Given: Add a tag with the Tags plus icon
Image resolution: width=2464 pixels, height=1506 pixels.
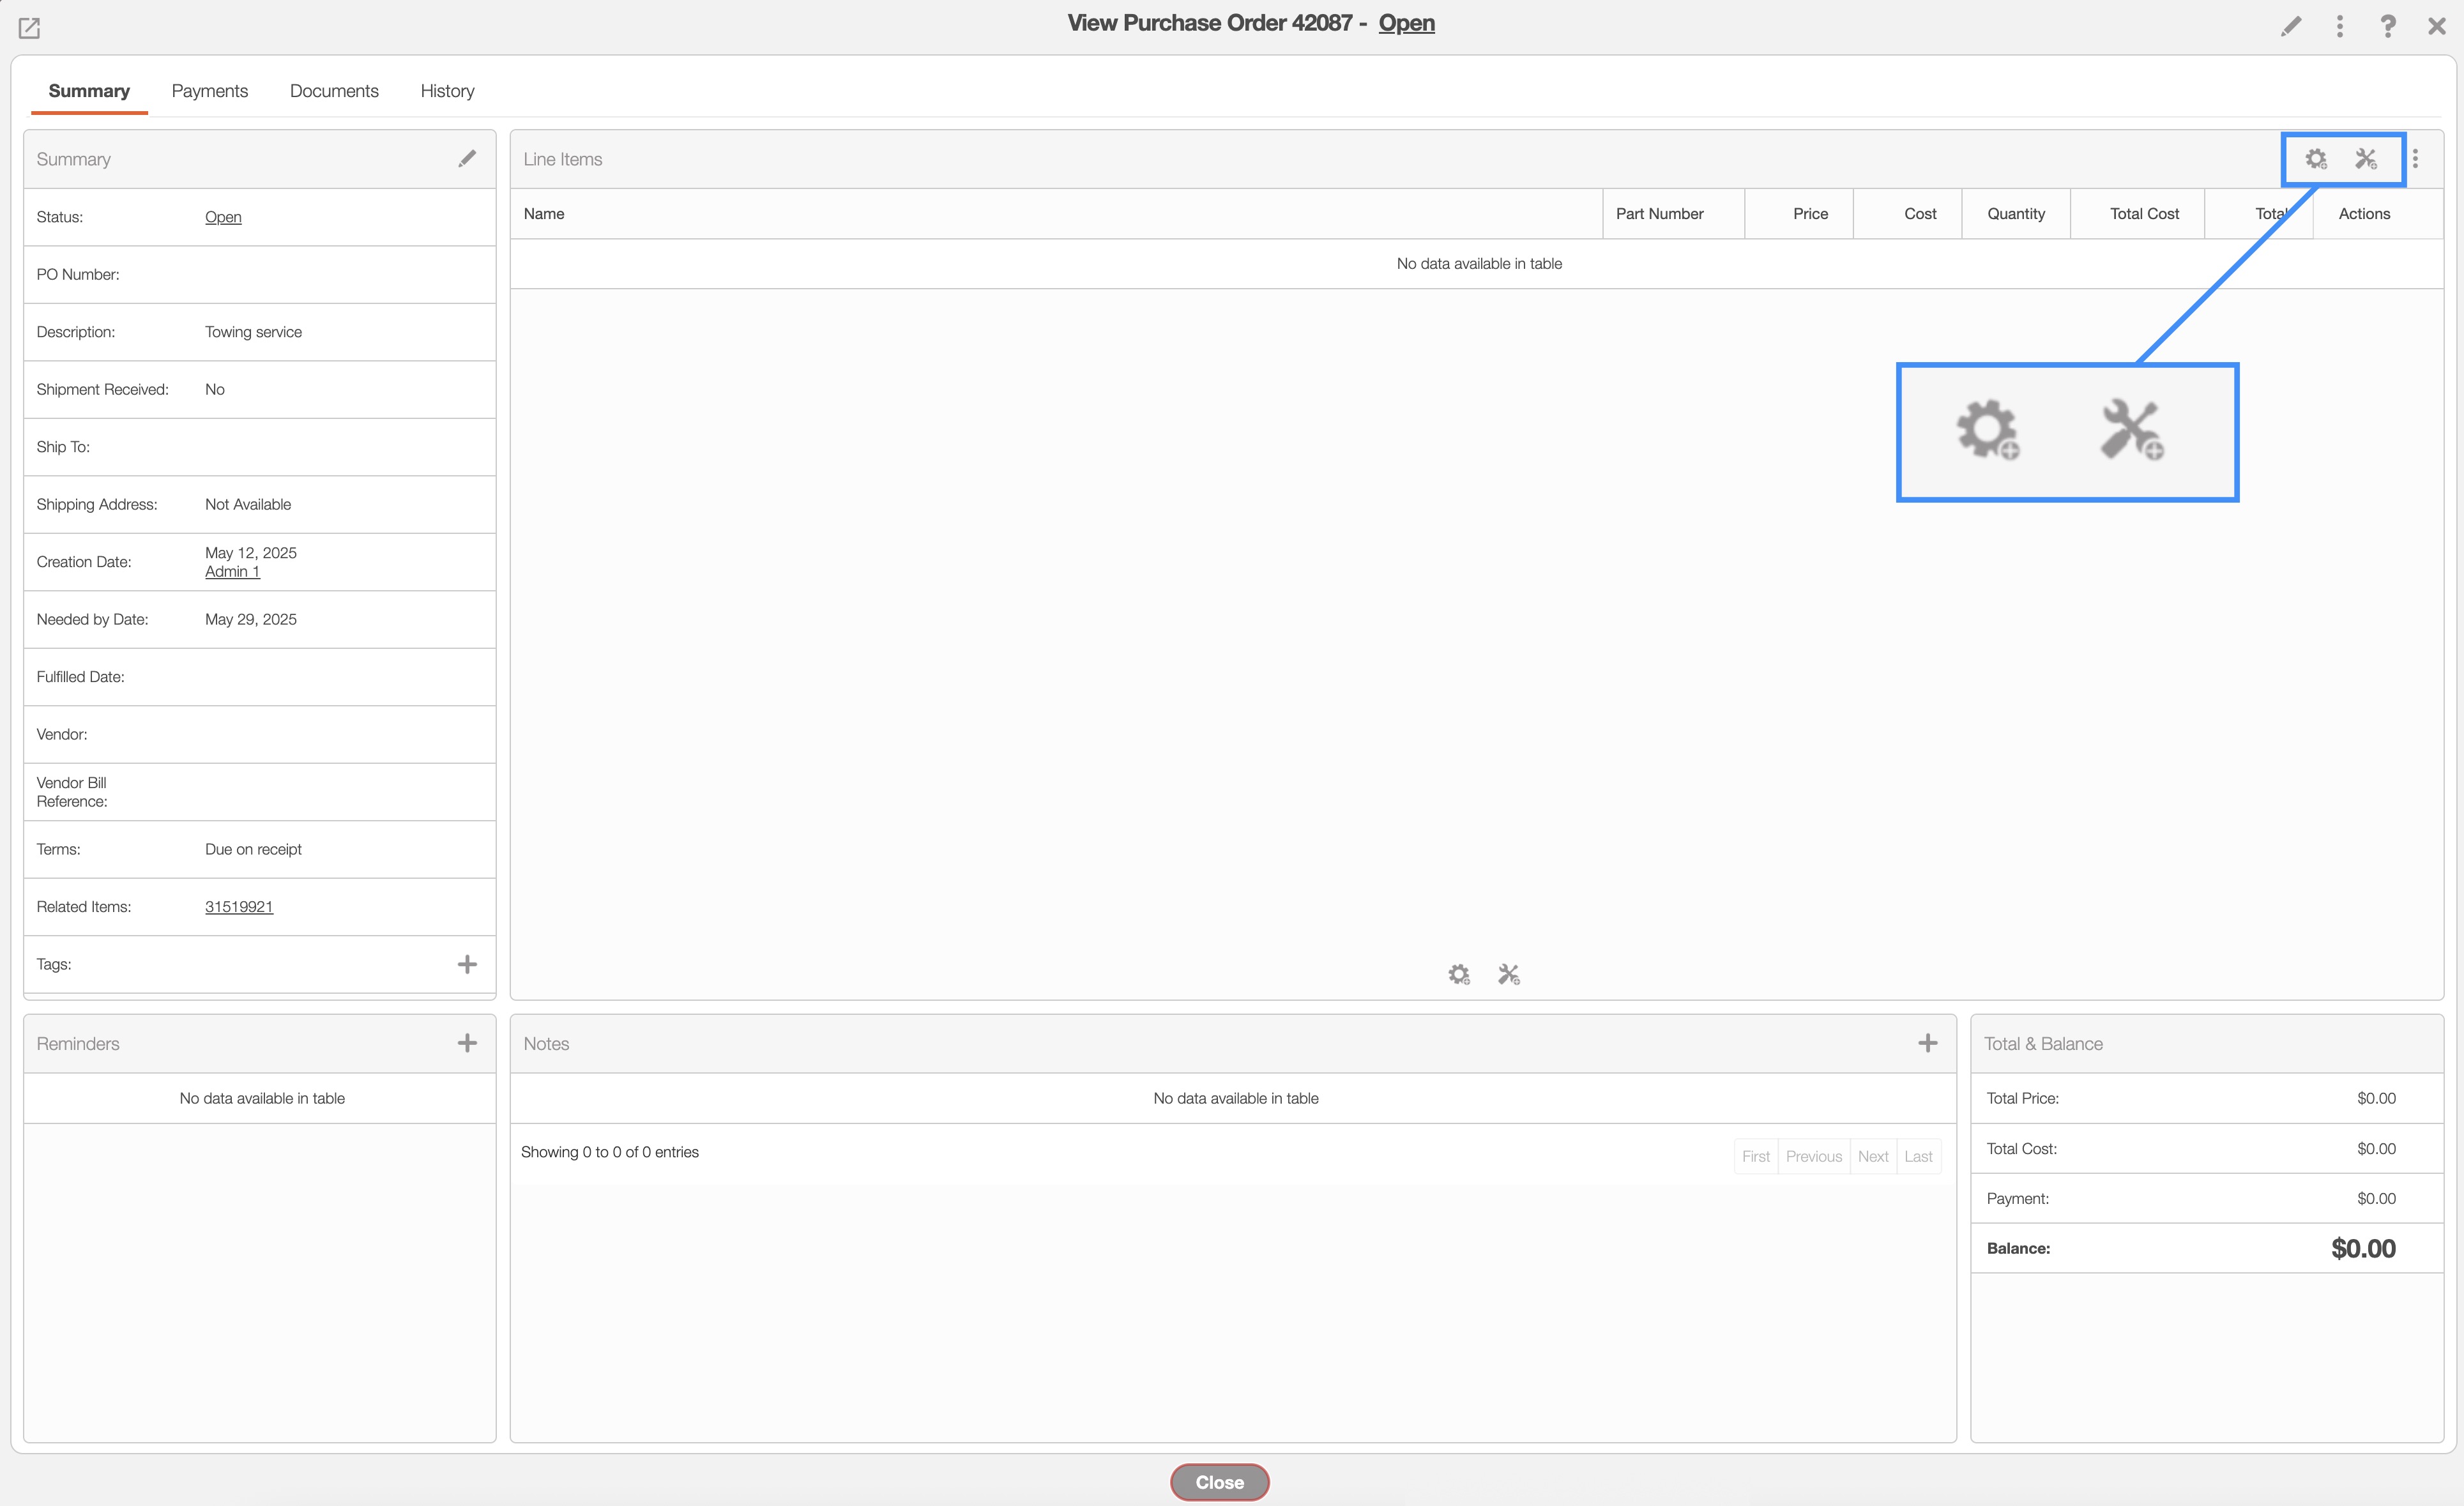Looking at the screenshot, I should (467, 964).
